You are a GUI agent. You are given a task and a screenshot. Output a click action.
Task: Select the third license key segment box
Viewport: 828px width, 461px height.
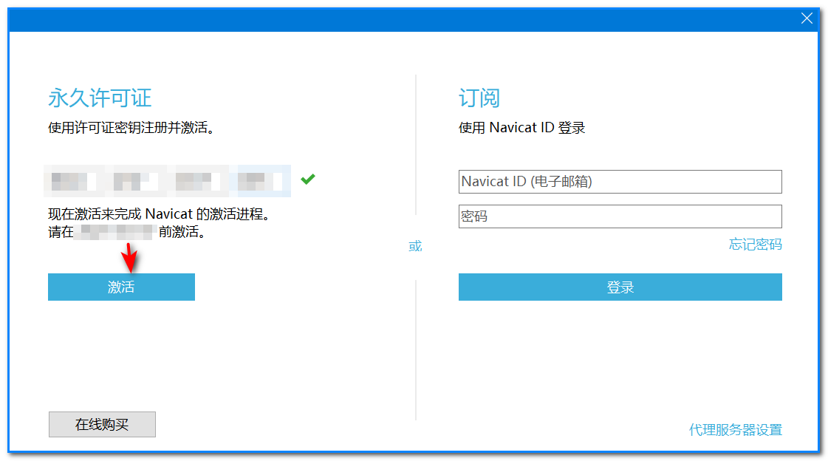[197, 181]
